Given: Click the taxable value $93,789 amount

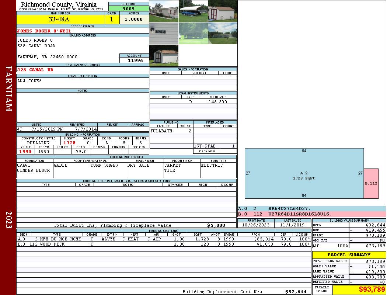Looking at the screenshot, I should point(359,289).
